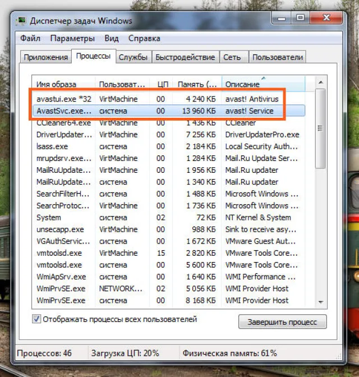359x377 pixels.
Task: Click the Task Manager title bar icon
Action: point(21,21)
